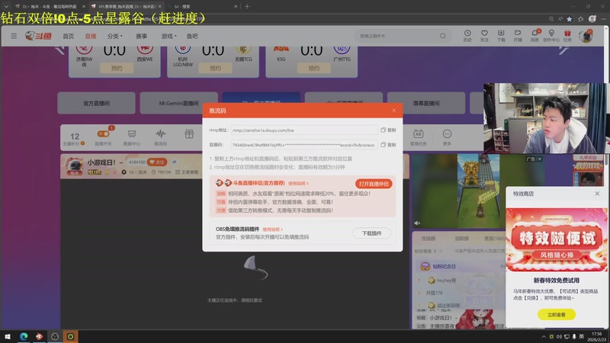Click 预约 under 杭州LGD.NBW vs 无锡TCG
This screenshot has width=610, height=343.
tap(215, 68)
